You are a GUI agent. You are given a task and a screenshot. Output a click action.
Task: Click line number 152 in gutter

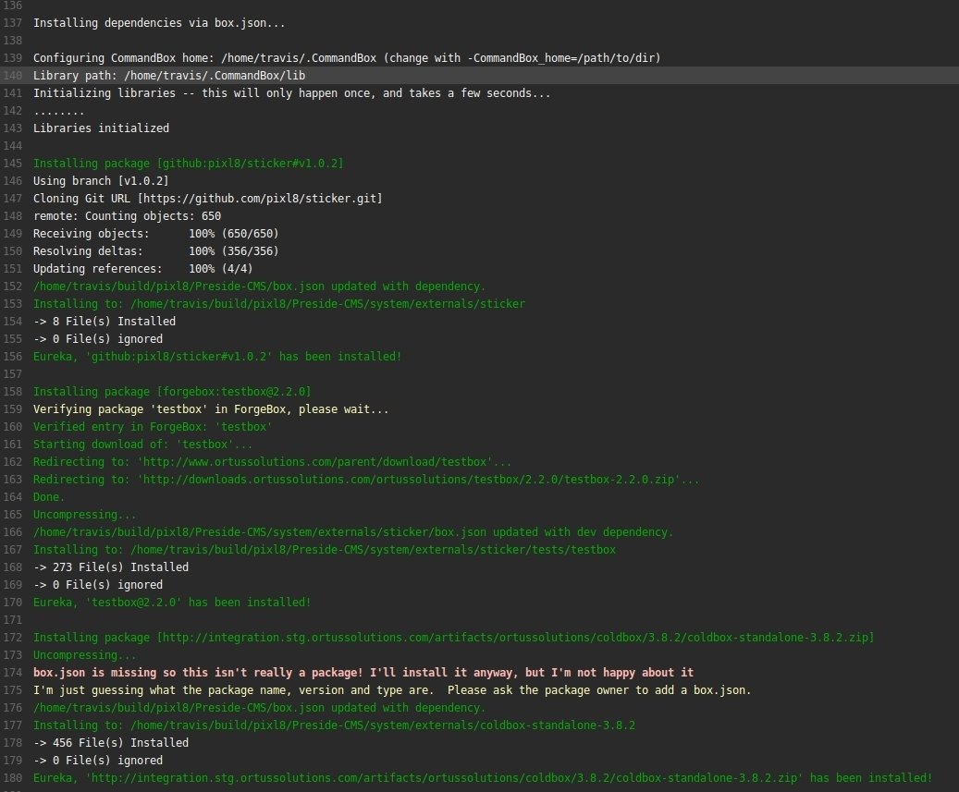click(12, 286)
